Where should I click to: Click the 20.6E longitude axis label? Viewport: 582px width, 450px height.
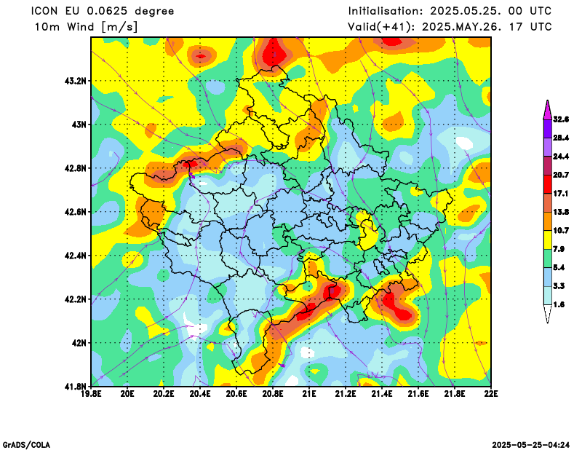237,393
